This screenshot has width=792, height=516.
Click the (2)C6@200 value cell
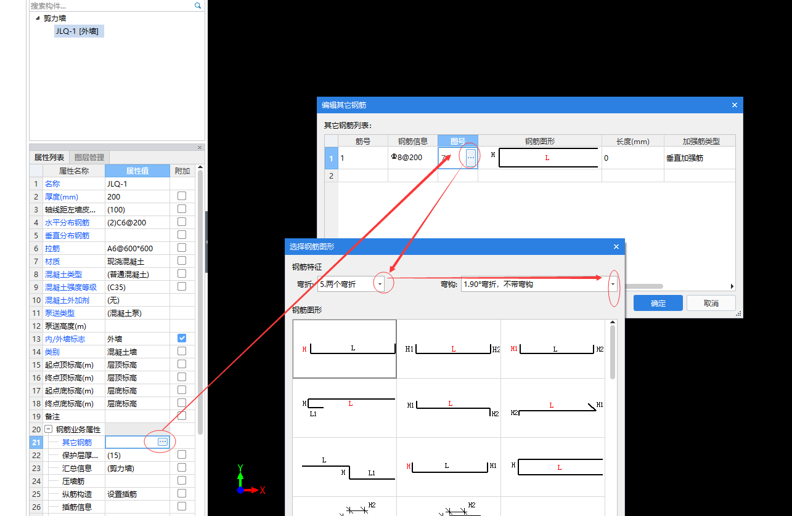pyautogui.click(x=137, y=222)
